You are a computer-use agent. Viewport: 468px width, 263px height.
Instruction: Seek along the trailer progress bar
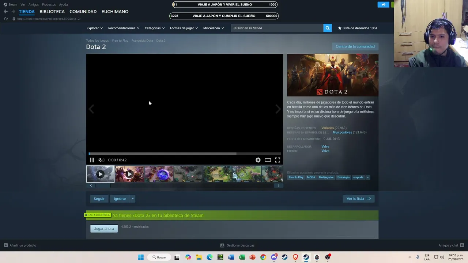(185, 154)
